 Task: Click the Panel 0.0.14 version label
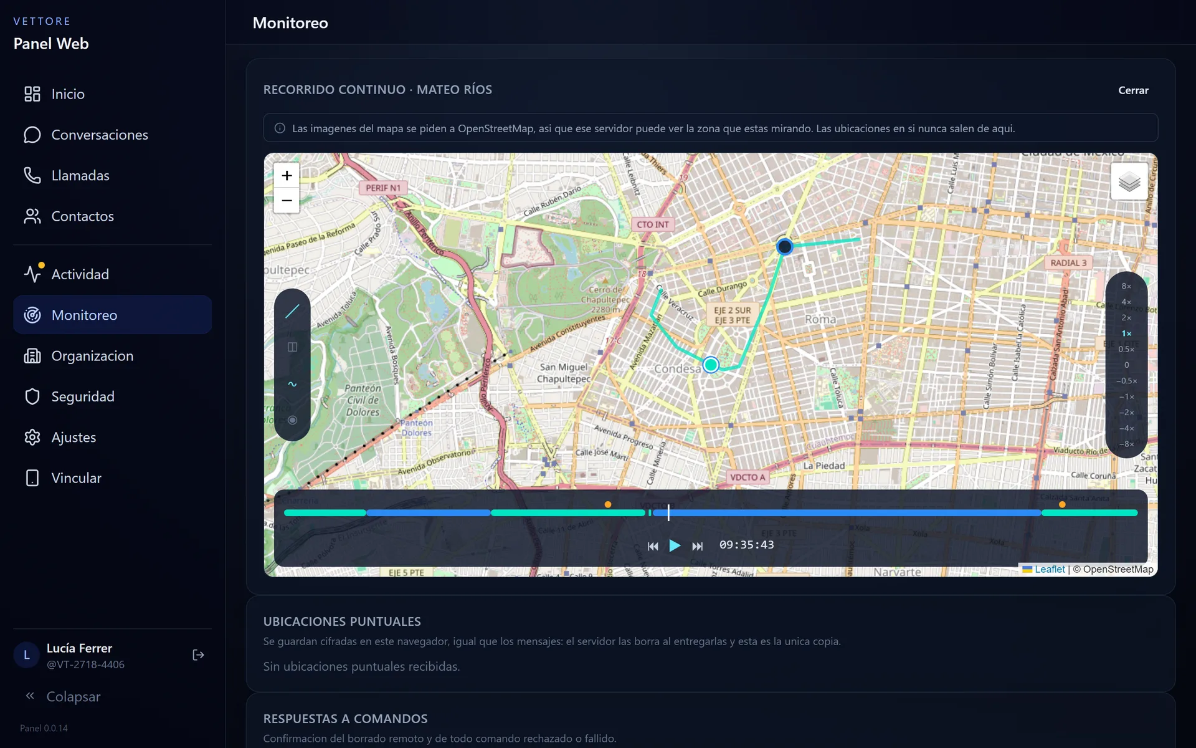(x=44, y=728)
